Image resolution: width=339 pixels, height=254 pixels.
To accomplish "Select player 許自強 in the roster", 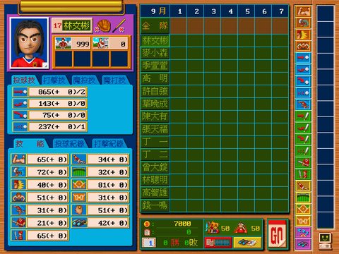I will point(155,91).
